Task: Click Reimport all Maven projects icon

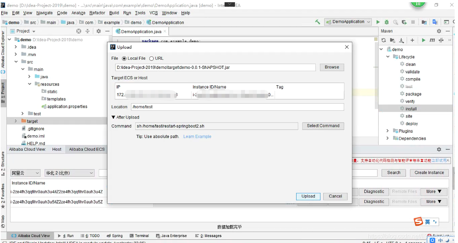Action: [384, 40]
